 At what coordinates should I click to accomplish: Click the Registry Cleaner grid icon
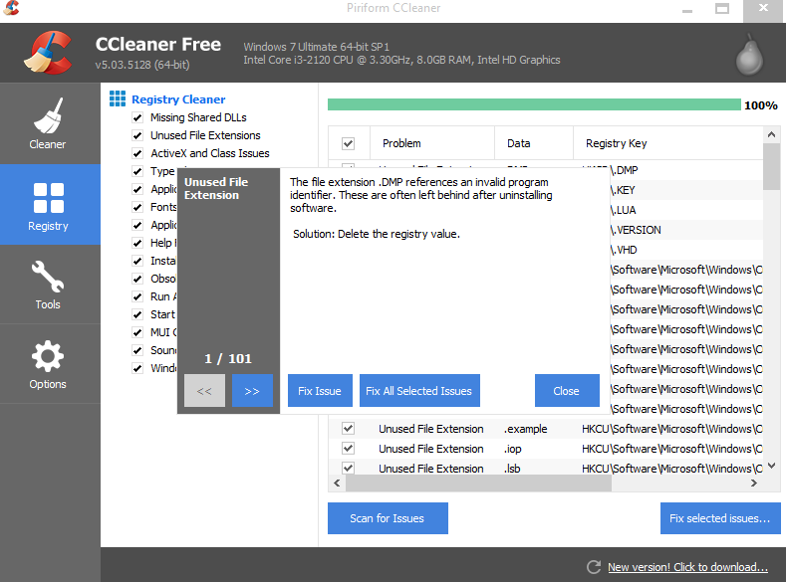[x=118, y=98]
